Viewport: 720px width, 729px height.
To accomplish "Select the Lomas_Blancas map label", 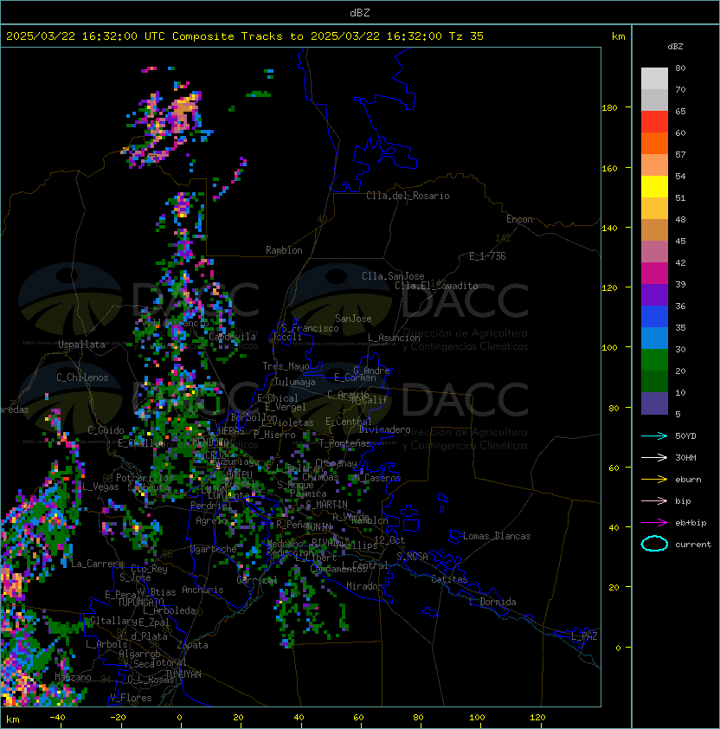I will coord(497,536).
